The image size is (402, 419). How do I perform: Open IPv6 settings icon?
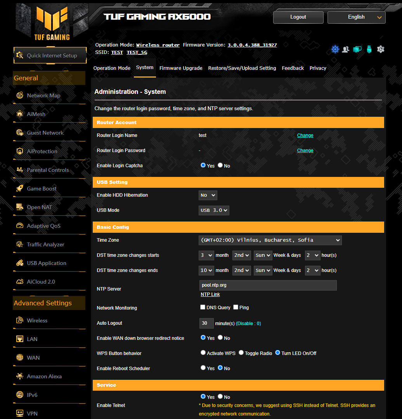[20, 395]
